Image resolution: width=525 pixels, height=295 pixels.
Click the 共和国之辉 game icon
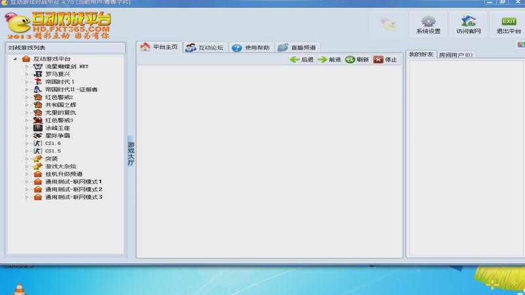click(x=38, y=105)
